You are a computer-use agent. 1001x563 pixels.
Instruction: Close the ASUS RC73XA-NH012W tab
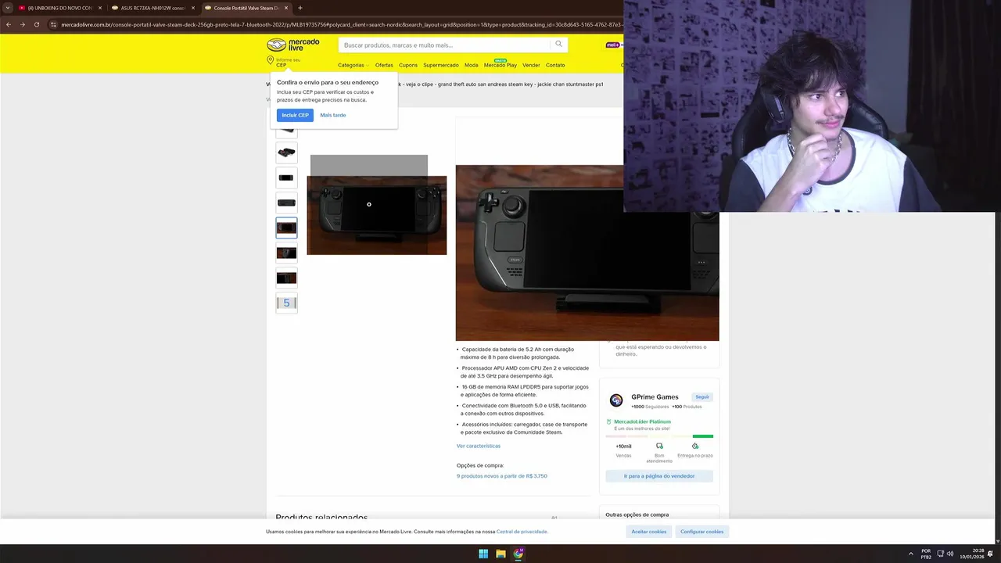click(193, 8)
